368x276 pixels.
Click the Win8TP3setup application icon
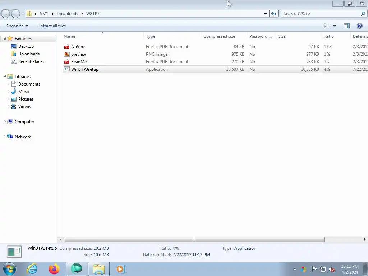(66, 69)
